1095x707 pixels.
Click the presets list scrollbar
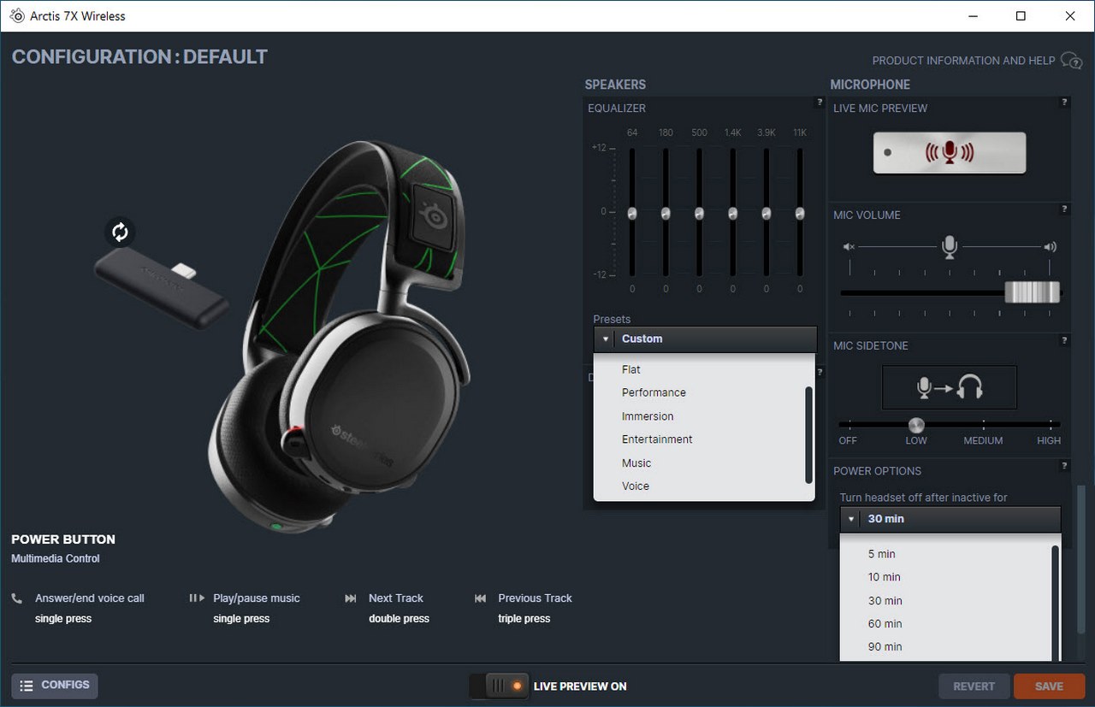808,434
